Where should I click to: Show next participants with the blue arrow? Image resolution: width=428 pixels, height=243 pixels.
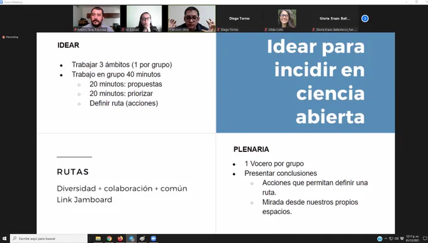[365, 19]
